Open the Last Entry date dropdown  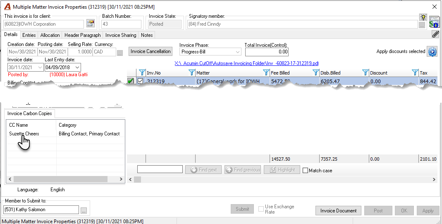[77, 67]
